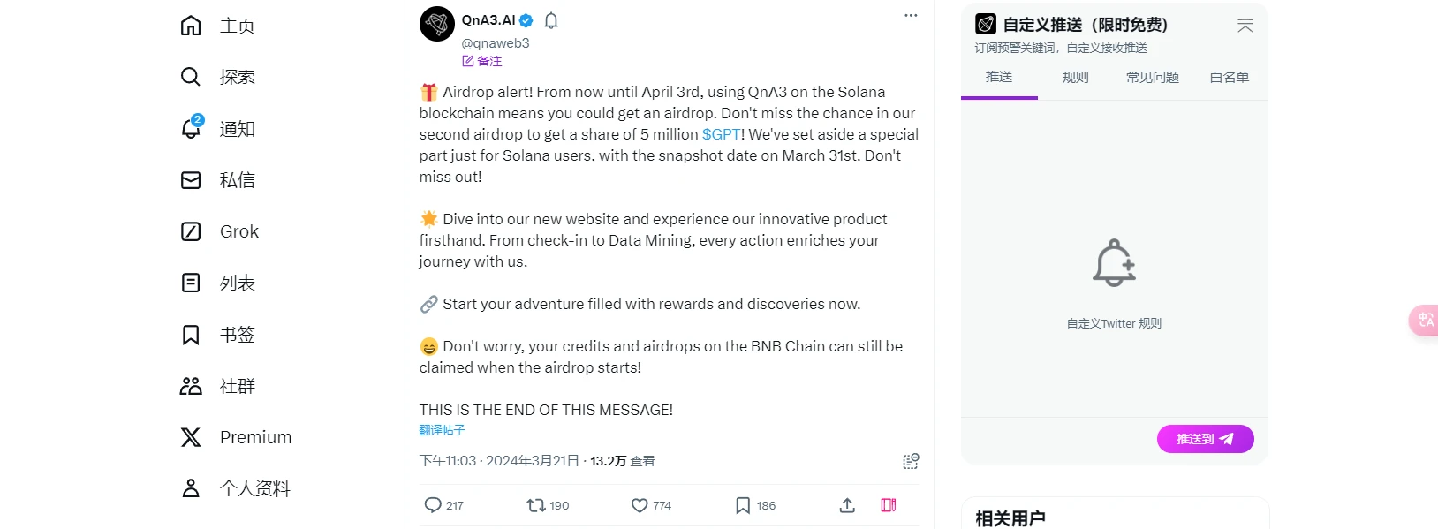The image size is (1438, 529).
Task: Open Grok from the sidebar
Action: point(238,231)
